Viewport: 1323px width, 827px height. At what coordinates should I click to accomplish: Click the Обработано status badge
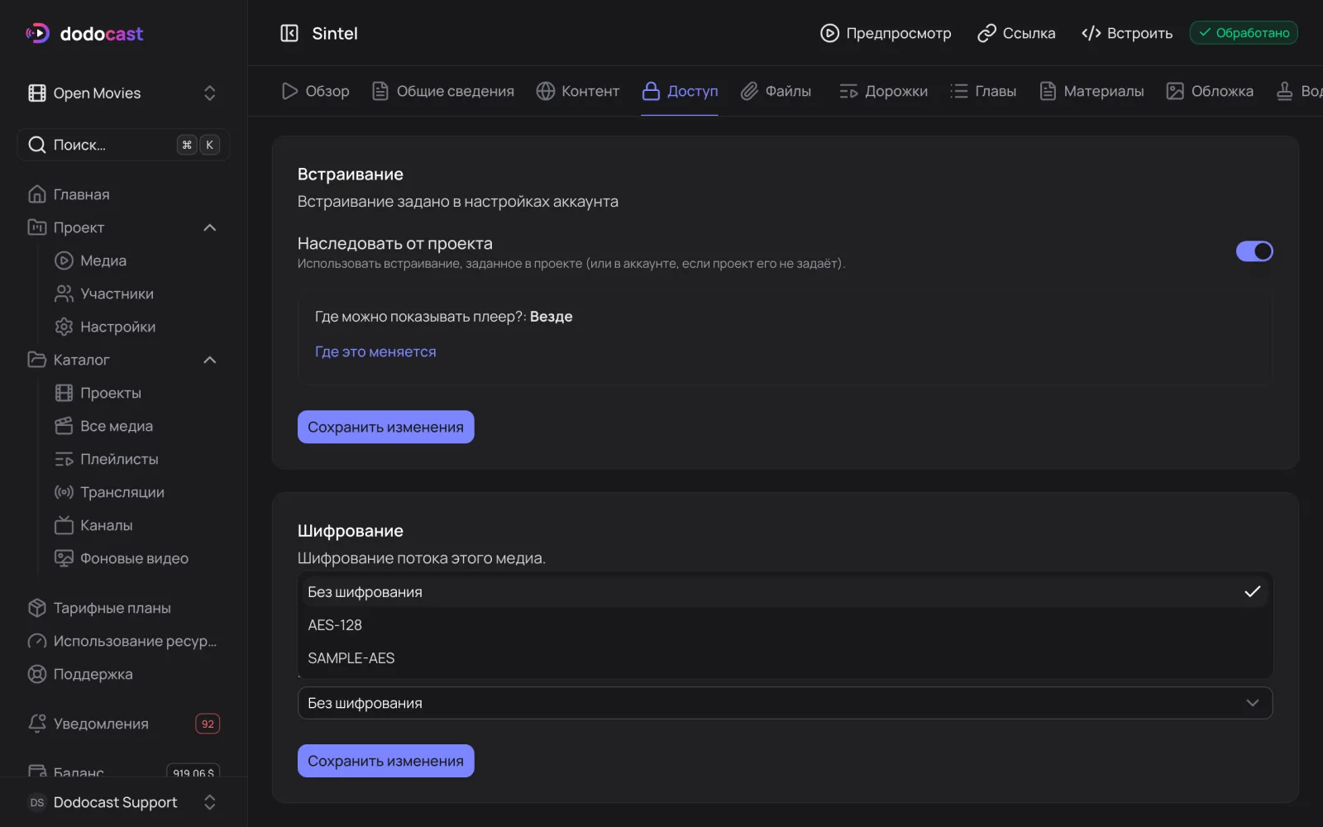tap(1244, 33)
